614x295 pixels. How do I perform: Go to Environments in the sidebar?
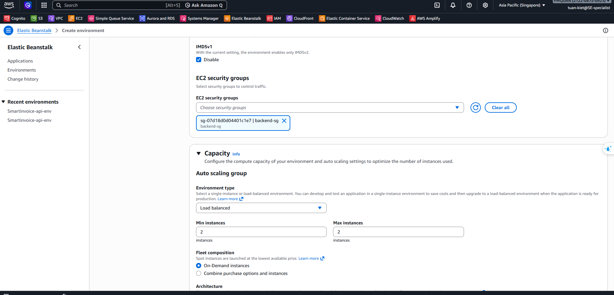pos(22,70)
